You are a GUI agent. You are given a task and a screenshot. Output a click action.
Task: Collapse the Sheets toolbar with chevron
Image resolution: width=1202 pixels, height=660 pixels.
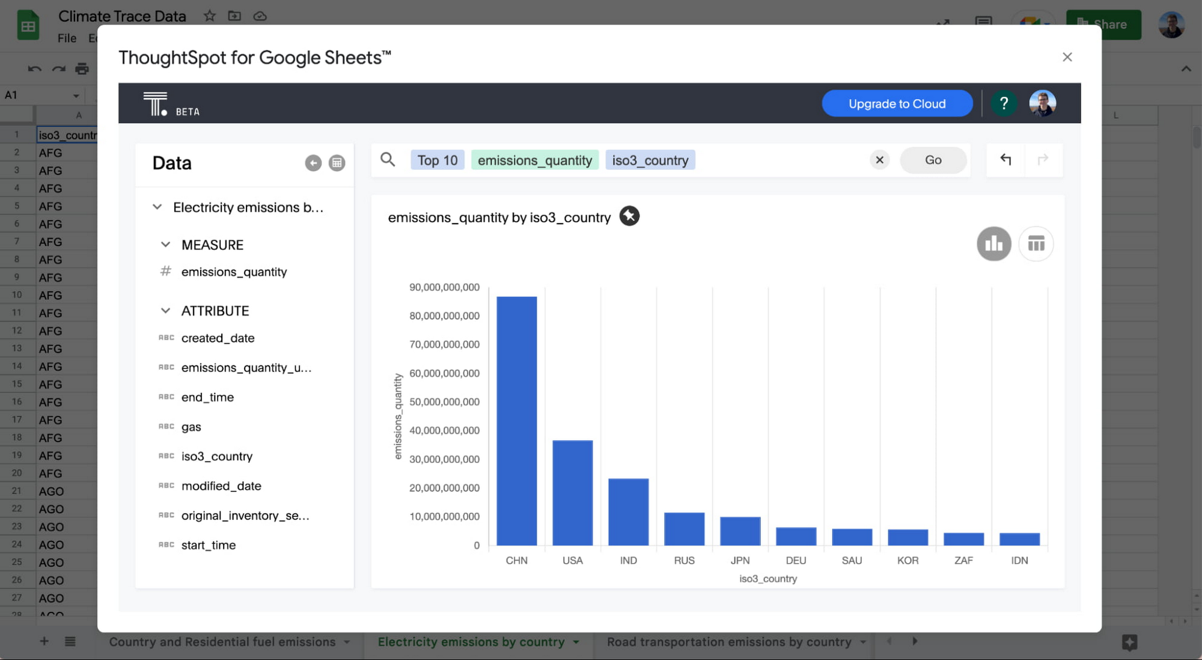pos(1186,69)
